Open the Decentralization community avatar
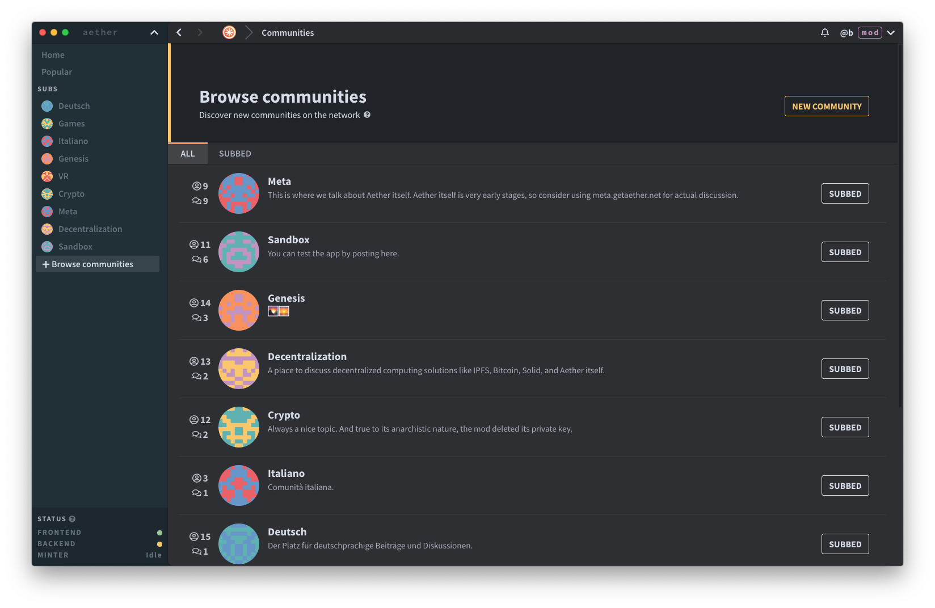 click(239, 369)
